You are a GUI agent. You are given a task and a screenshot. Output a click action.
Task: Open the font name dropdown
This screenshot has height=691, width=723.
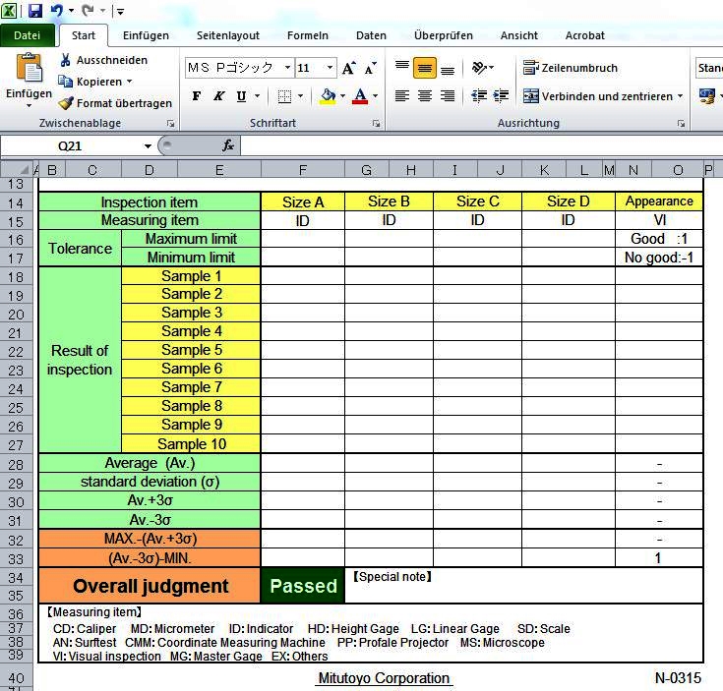point(287,68)
